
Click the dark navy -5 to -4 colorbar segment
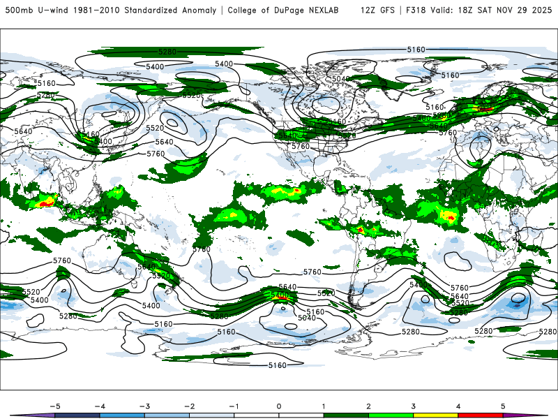[77, 416]
